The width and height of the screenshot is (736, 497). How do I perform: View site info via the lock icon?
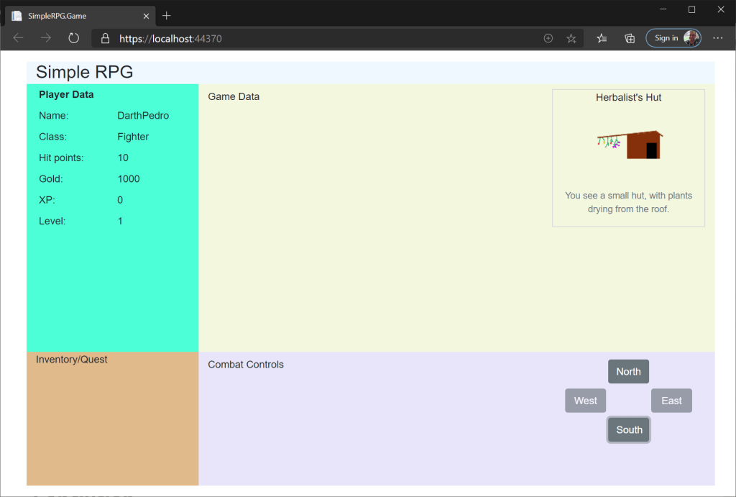(105, 39)
